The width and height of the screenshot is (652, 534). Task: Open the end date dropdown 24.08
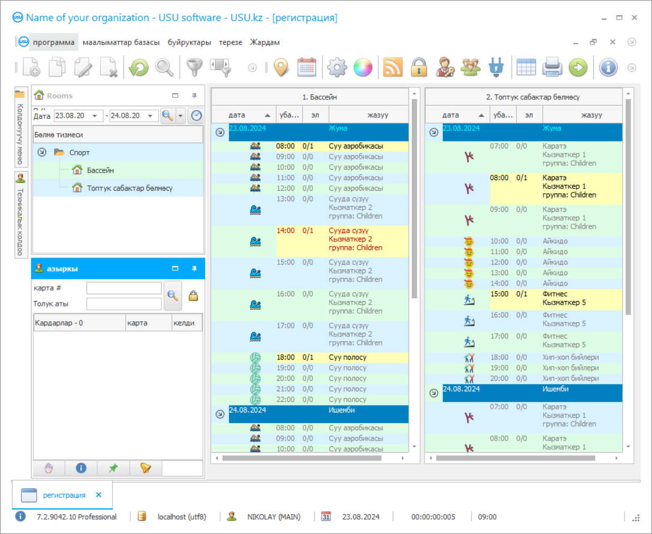tap(150, 116)
